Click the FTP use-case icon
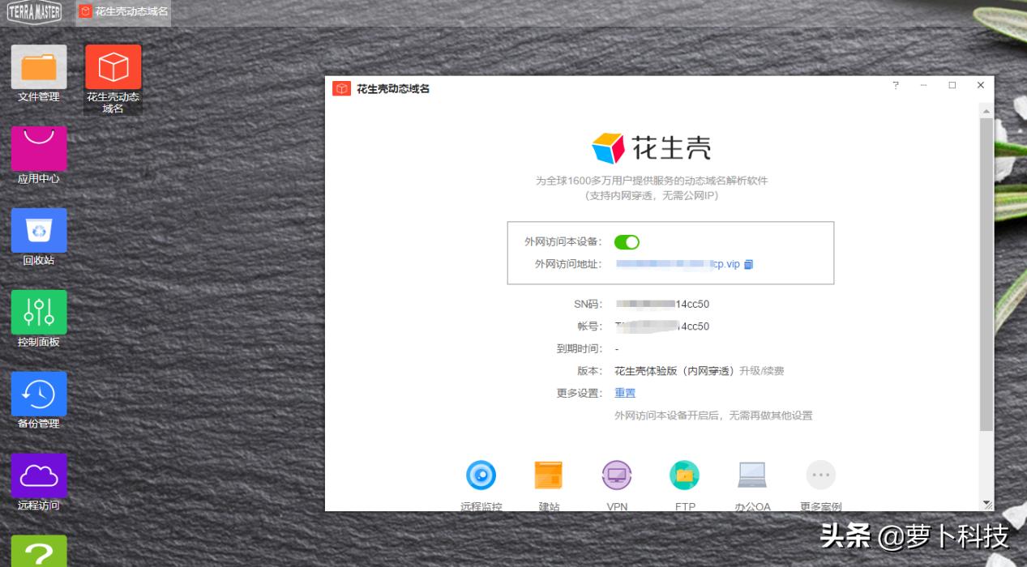Viewport: 1027px width, 567px height. coord(684,475)
